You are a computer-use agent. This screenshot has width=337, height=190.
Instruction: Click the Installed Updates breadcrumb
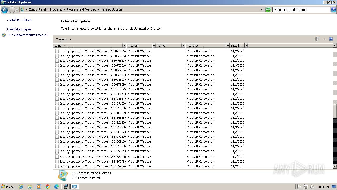pos(111,9)
